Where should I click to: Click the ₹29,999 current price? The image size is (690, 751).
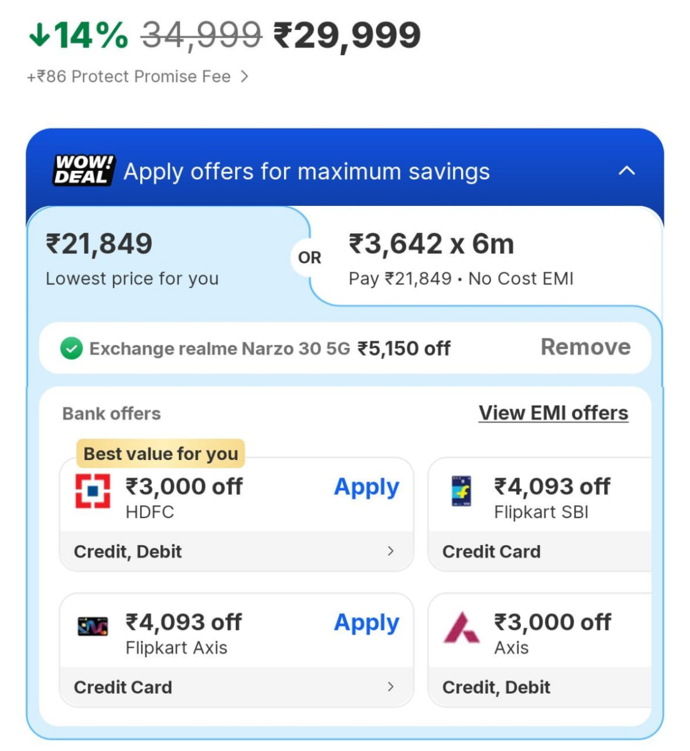tap(347, 36)
